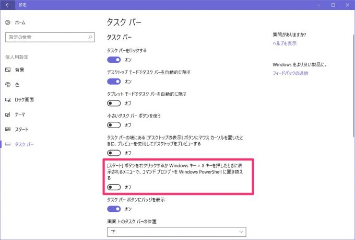Click the 色 palette icon
355x240 pixels.
point(8,85)
